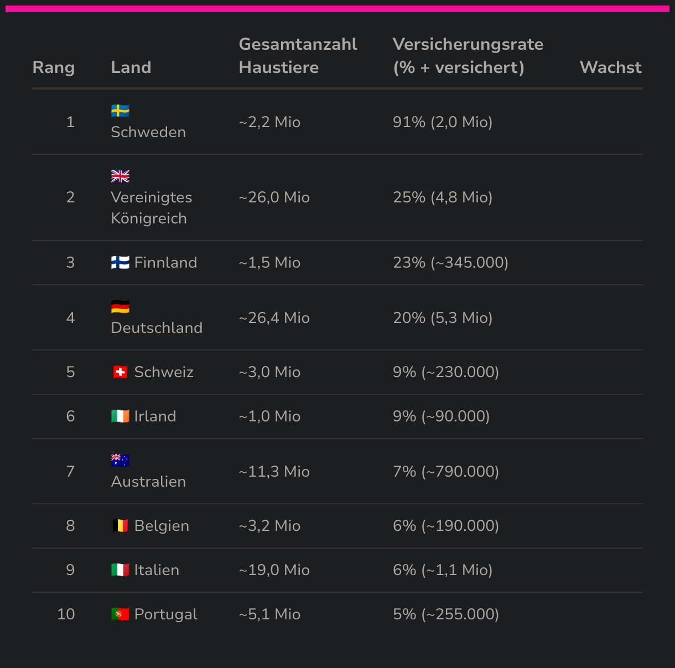Click the Sweden flag icon
This screenshot has height=668, width=675.
(120, 111)
